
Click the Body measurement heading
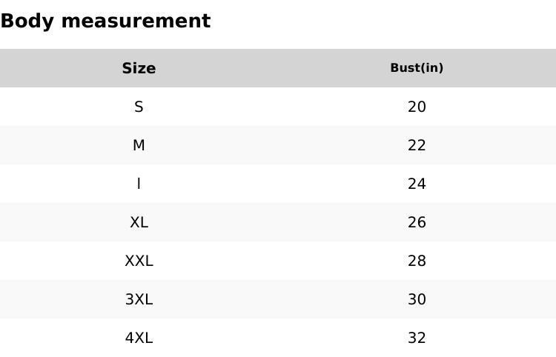[105, 21]
